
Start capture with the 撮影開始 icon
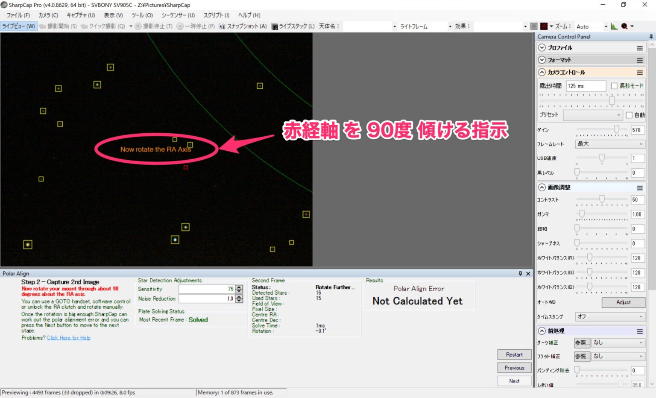coord(42,26)
